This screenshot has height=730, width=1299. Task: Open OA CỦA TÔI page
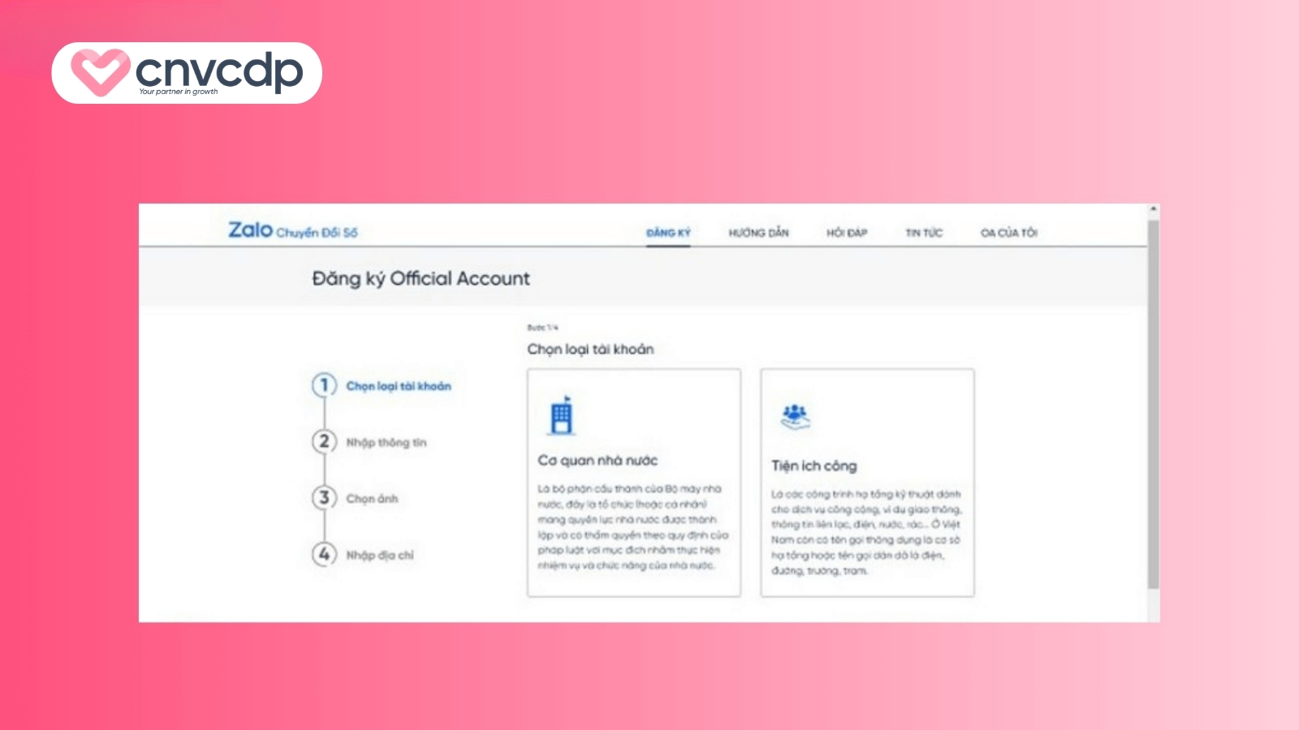1008,233
